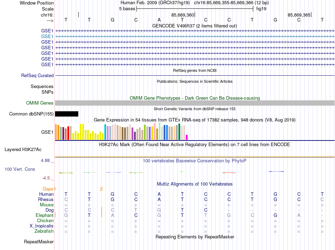Click 'Repeating Elements by RepeatMasker' title
335x250 pixels.
pyautogui.click(x=195, y=237)
